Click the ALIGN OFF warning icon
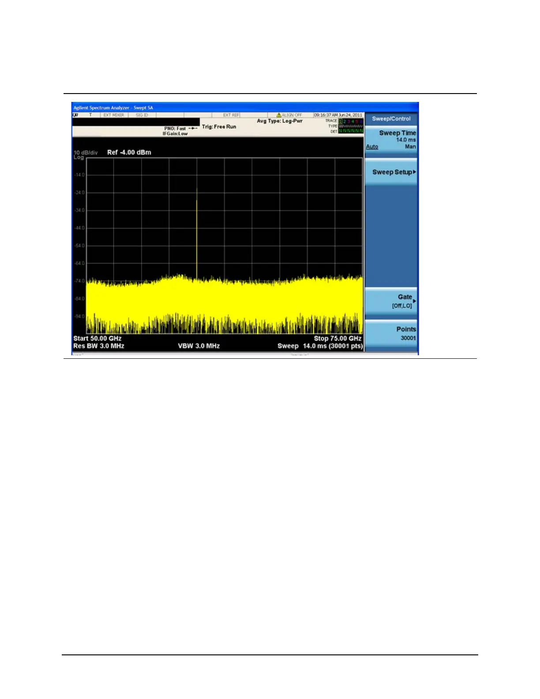 (x=279, y=115)
